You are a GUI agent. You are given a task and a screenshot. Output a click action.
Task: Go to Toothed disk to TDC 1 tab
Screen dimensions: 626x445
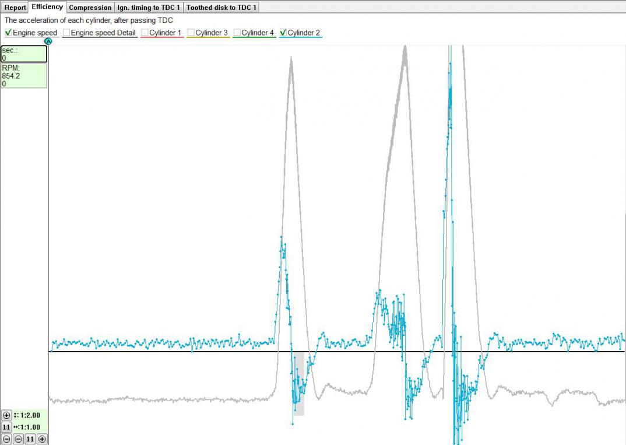point(221,8)
